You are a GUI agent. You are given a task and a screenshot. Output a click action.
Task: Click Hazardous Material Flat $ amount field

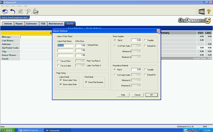(x=136, y=69)
